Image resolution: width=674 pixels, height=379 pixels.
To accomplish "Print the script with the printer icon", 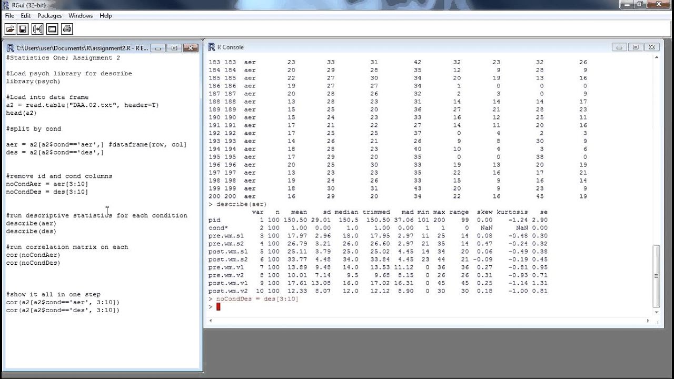I will [66, 28].
